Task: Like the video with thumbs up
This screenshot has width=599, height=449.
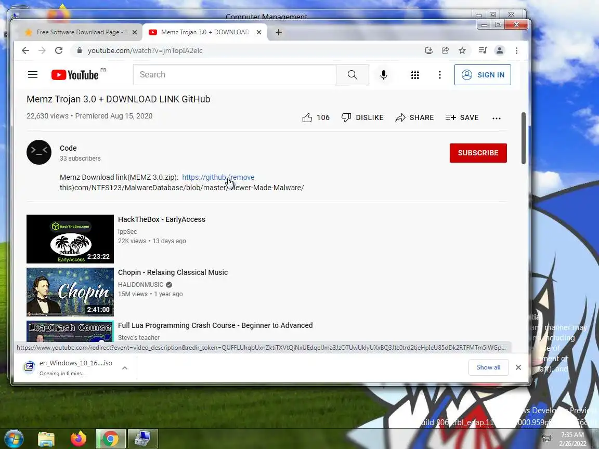Action: [316, 117]
